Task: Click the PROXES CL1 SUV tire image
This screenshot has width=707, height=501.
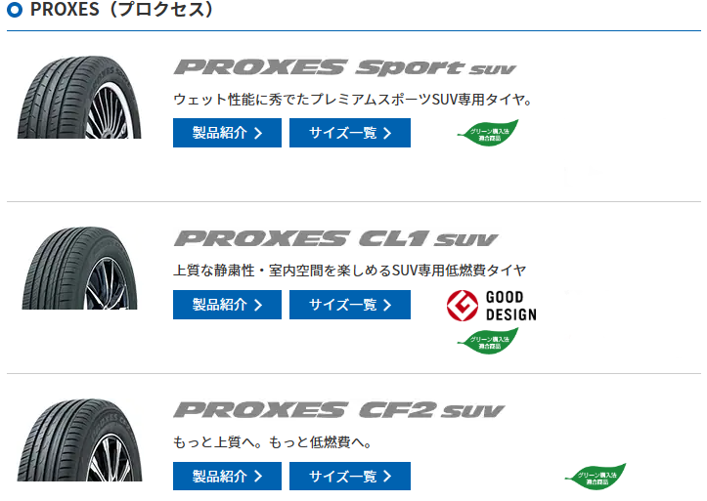Action: 78,267
